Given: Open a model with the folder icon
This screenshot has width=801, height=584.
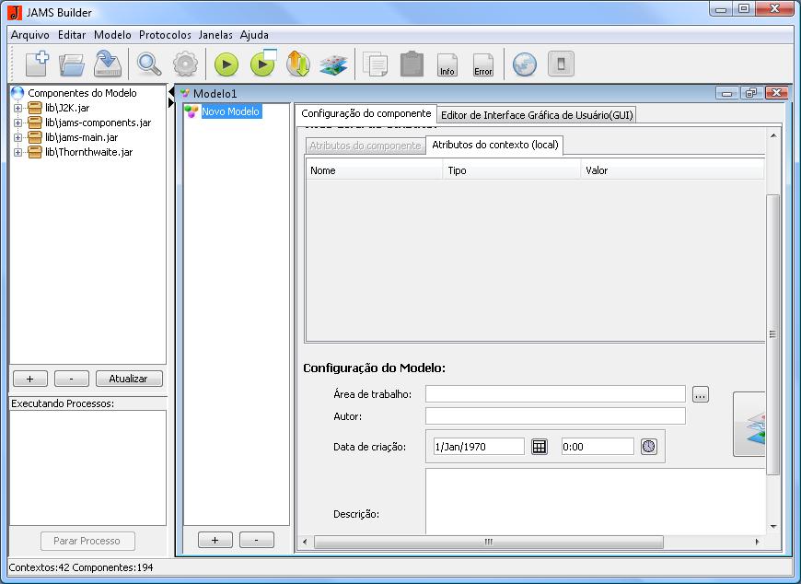Looking at the screenshot, I should tap(72, 64).
